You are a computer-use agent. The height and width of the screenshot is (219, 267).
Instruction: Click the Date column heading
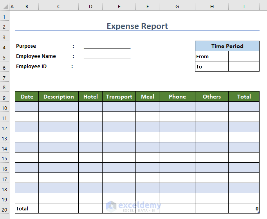coord(27,97)
